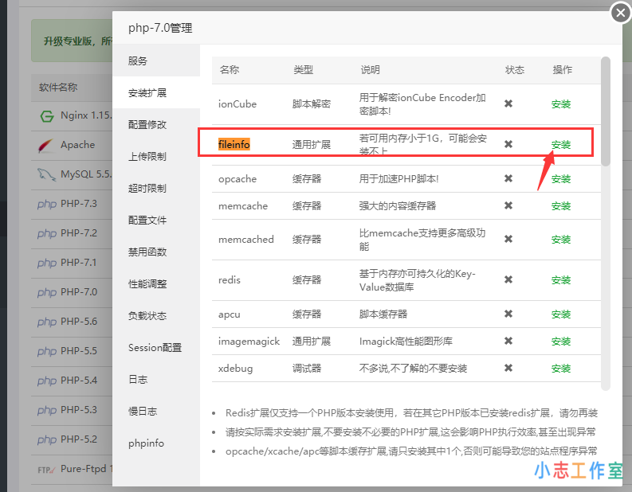Viewport: 632px width, 492px height.
Task: Install the apcu extension
Action: coord(560,314)
